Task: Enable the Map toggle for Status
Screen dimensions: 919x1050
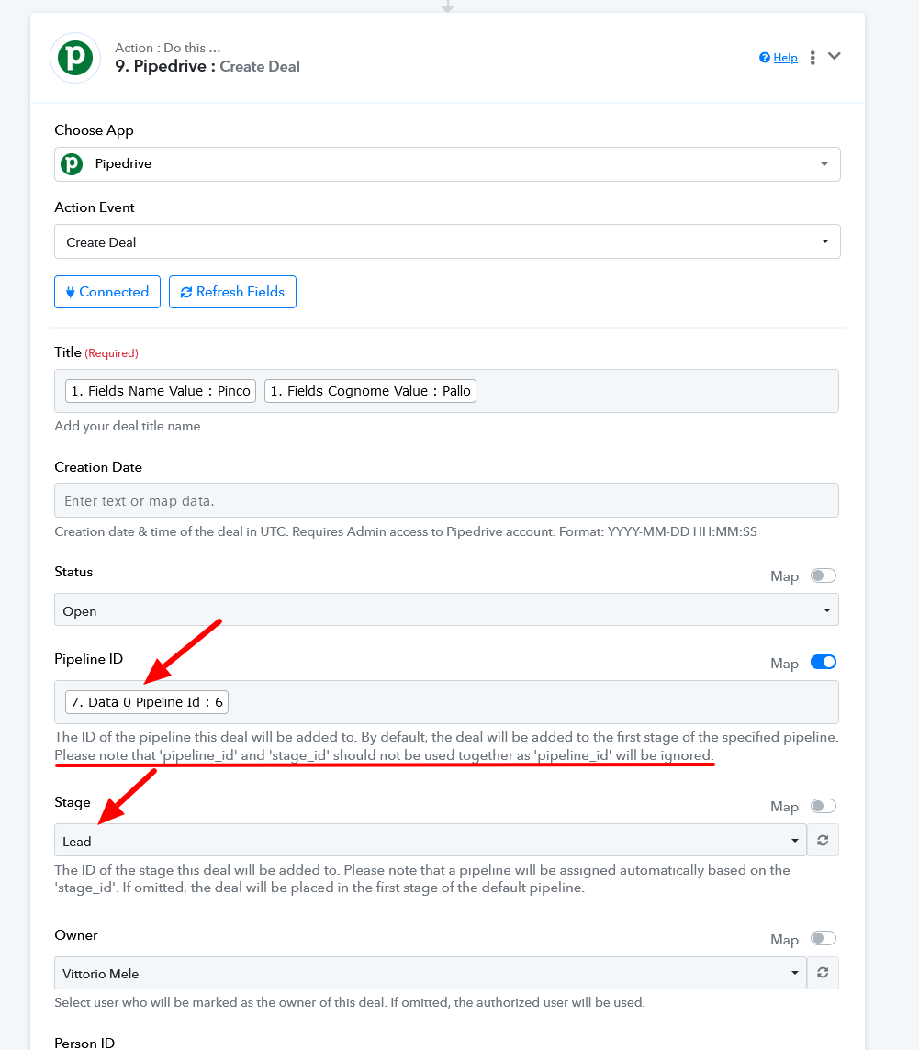Action: pos(824,575)
